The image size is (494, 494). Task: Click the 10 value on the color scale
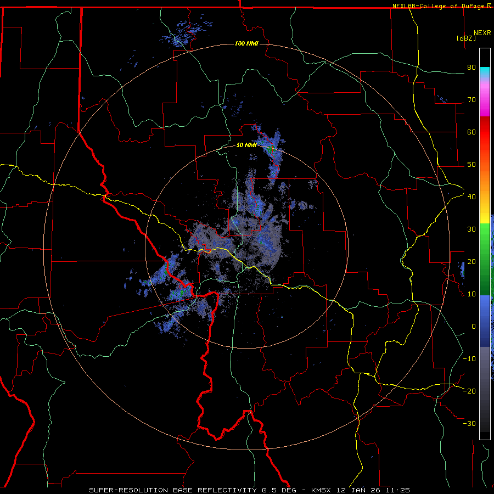pyautogui.click(x=471, y=294)
